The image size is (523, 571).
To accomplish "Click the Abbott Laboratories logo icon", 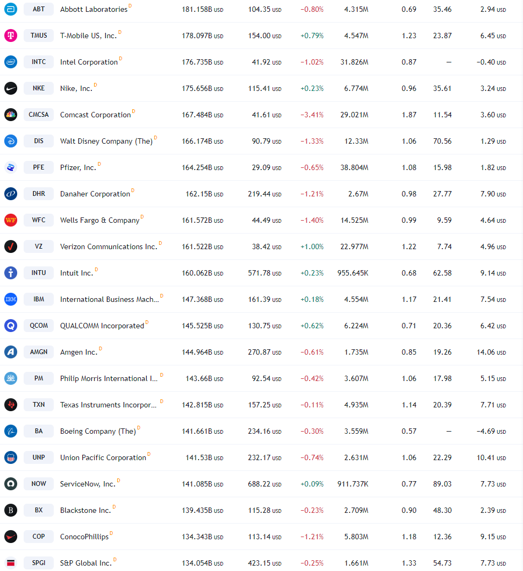I will [11, 9].
